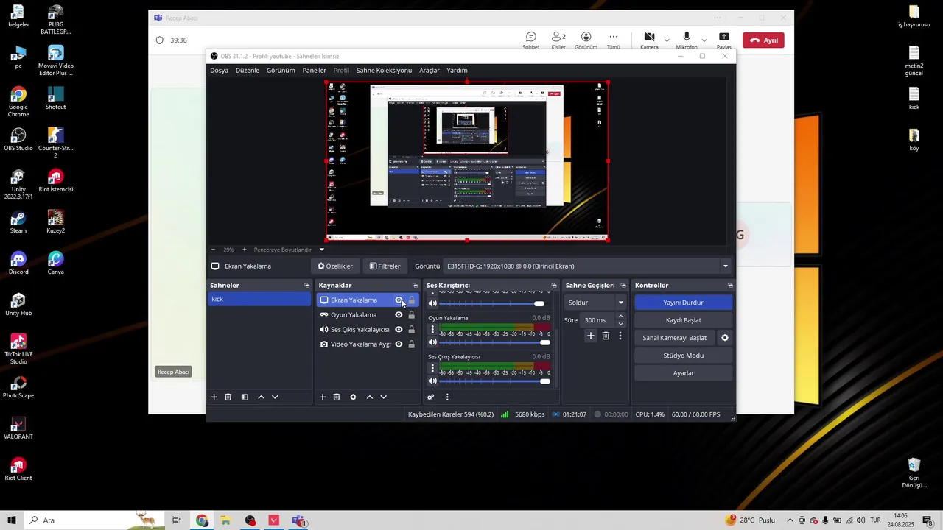The width and height of the screenshot is (943, 530).
Task: Open the Yardım menu
Action: tap(457, 71)
